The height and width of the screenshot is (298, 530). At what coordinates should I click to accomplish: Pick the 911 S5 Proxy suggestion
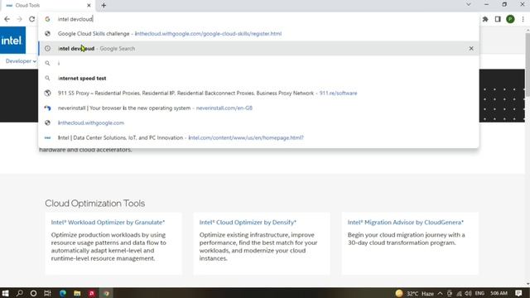point(258,94)
